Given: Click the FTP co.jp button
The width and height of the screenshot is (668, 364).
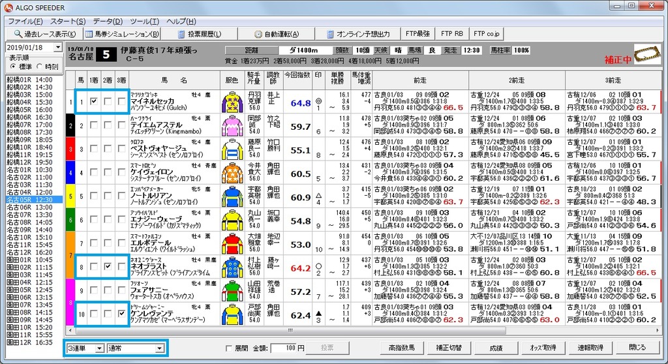Looking at the screenshot, I should point(486,34).
